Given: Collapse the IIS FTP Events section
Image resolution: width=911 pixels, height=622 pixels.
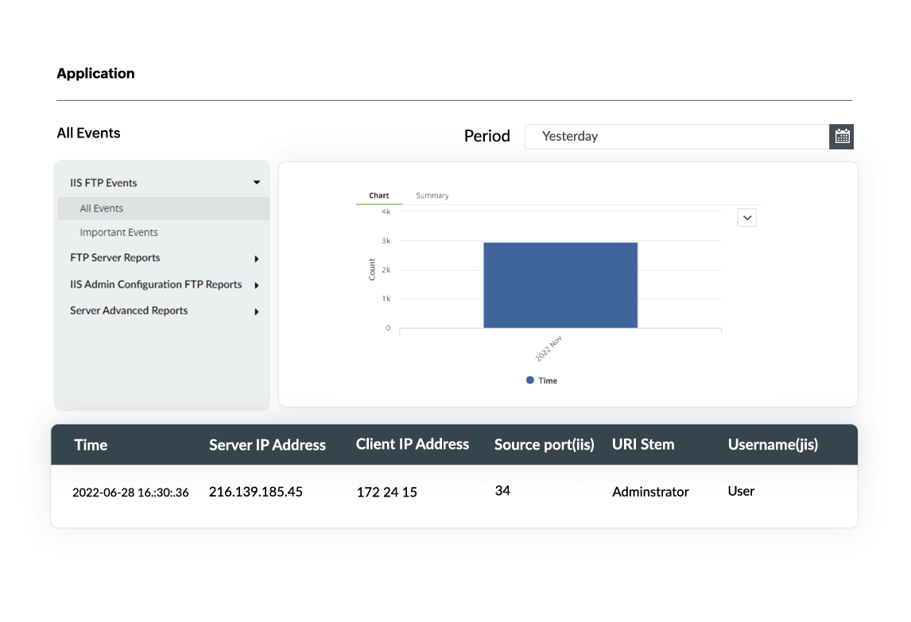Looking at the screenshot, I should tap(257, 183).
